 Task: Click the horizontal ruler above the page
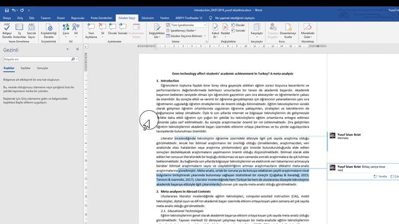tap(232, 46)
